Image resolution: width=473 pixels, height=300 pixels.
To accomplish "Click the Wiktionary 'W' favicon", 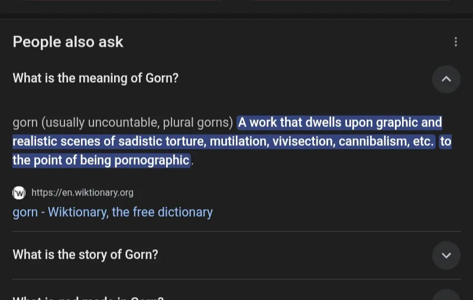I will [x=19, y=193].
